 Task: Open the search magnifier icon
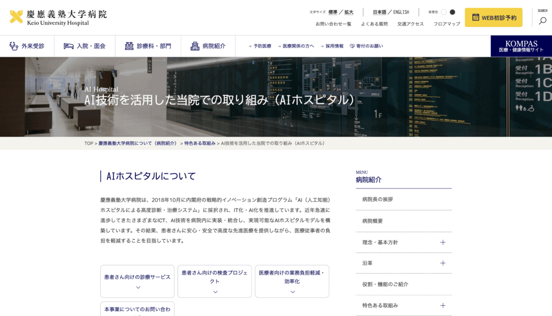coord(542,20)
